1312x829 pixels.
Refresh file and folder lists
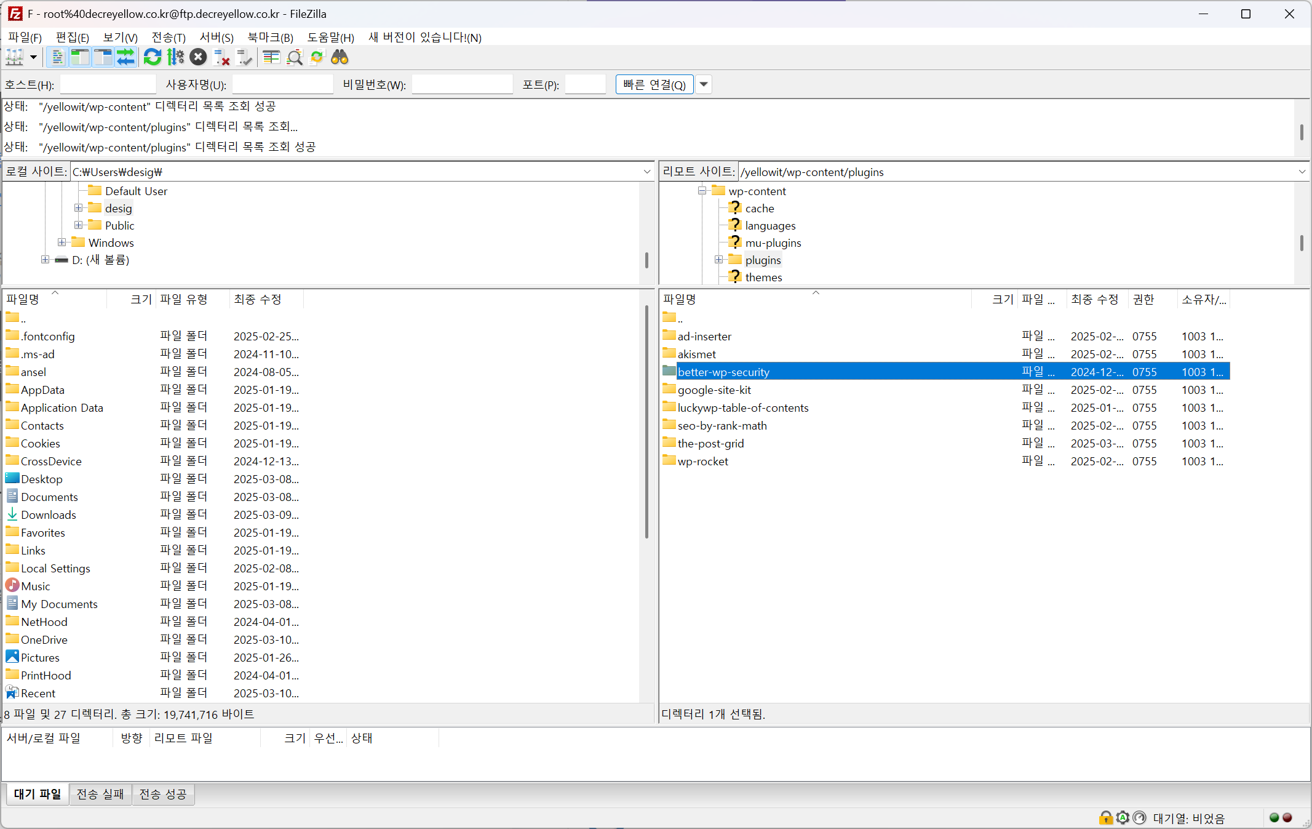point(152,57)
